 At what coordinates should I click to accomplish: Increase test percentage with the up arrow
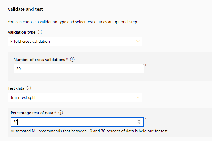[x=139, y=120]
